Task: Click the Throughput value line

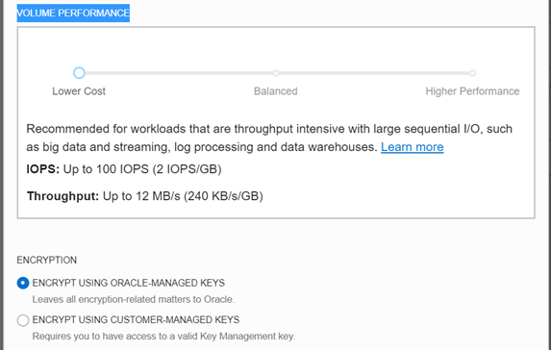Action: pyautogui.click(x=145, y=196)
